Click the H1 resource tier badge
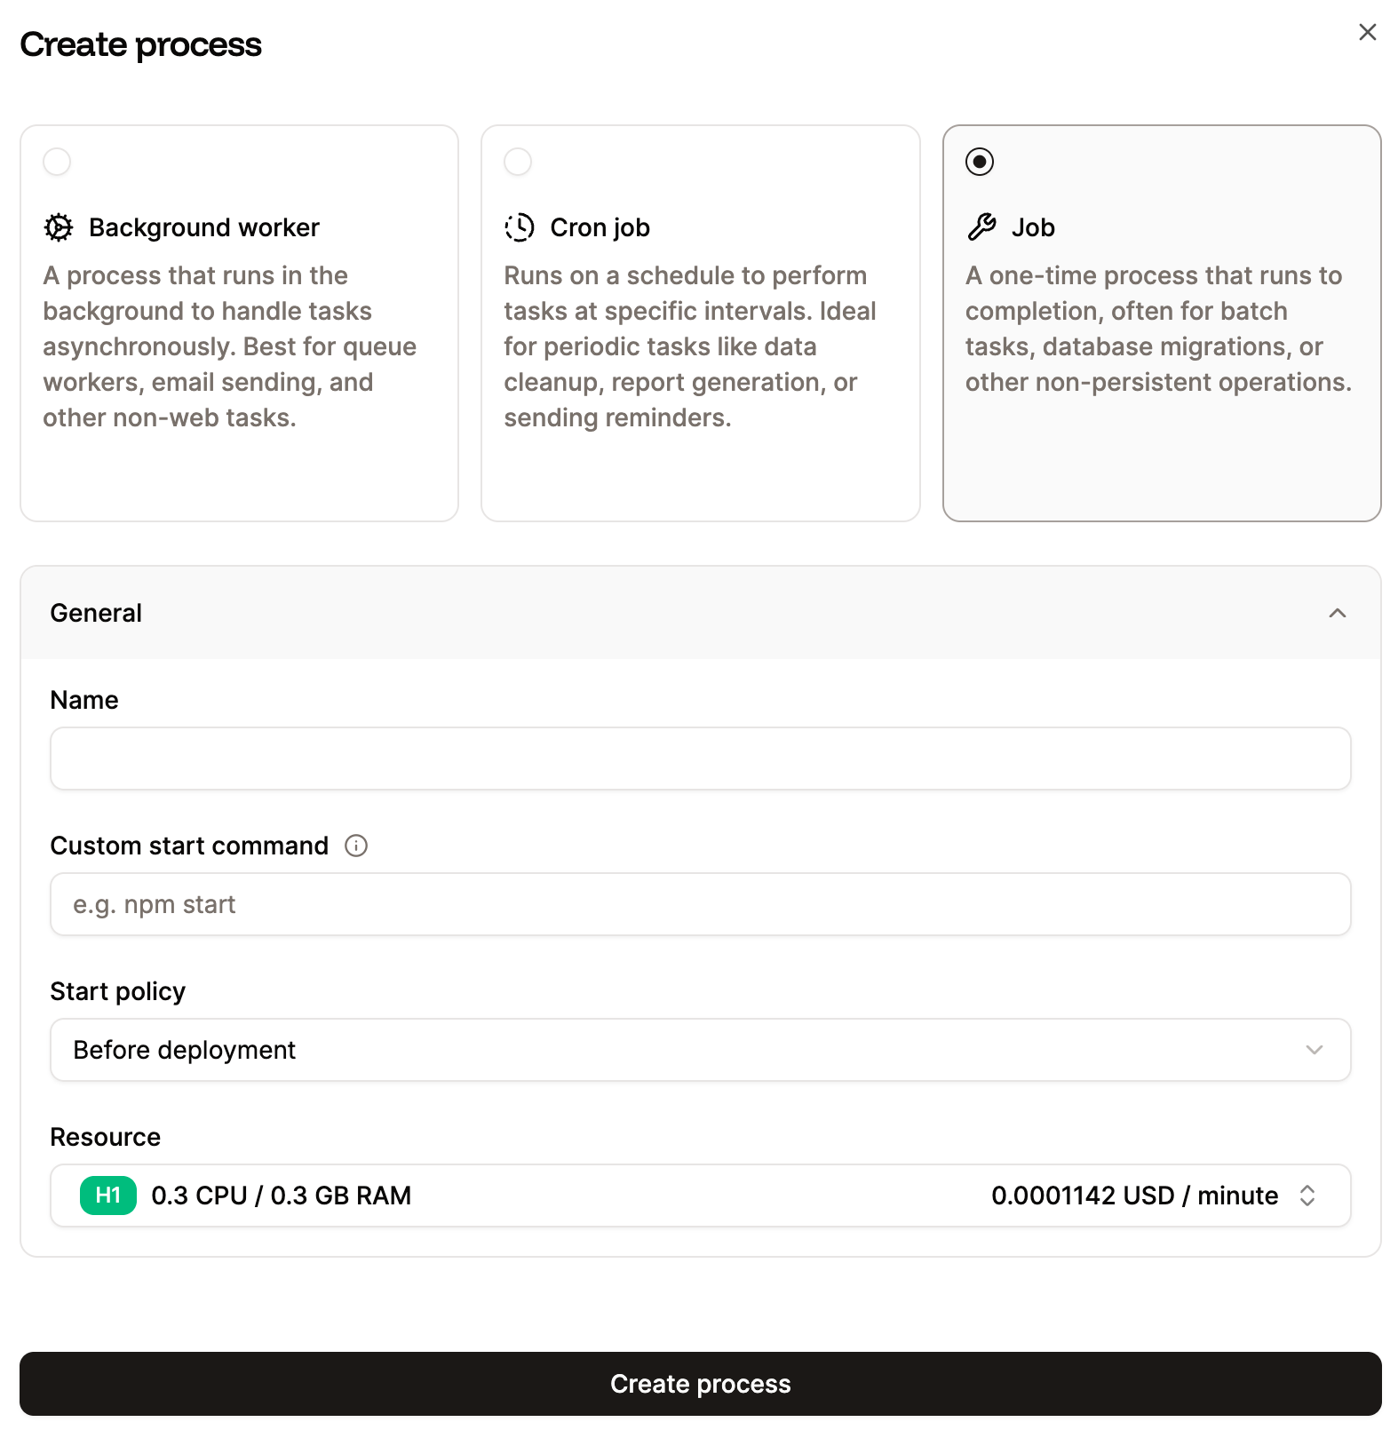Screen dimensions: 1398x1430 pyautogui.click(x=107, y=1196)
